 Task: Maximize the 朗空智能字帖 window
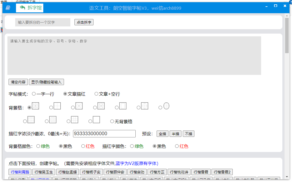[276, 6]
